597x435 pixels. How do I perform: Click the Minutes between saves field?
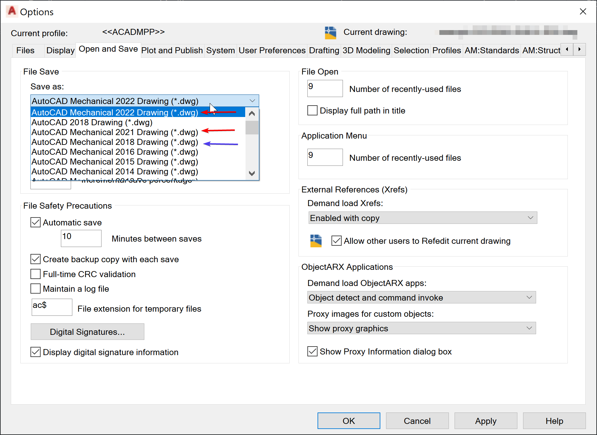[x=81, y=238]
